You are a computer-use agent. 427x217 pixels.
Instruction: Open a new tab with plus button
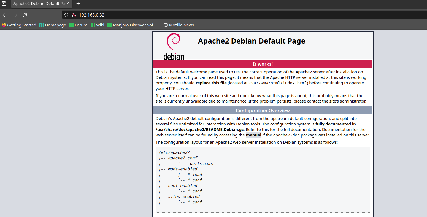coord(78,4)
